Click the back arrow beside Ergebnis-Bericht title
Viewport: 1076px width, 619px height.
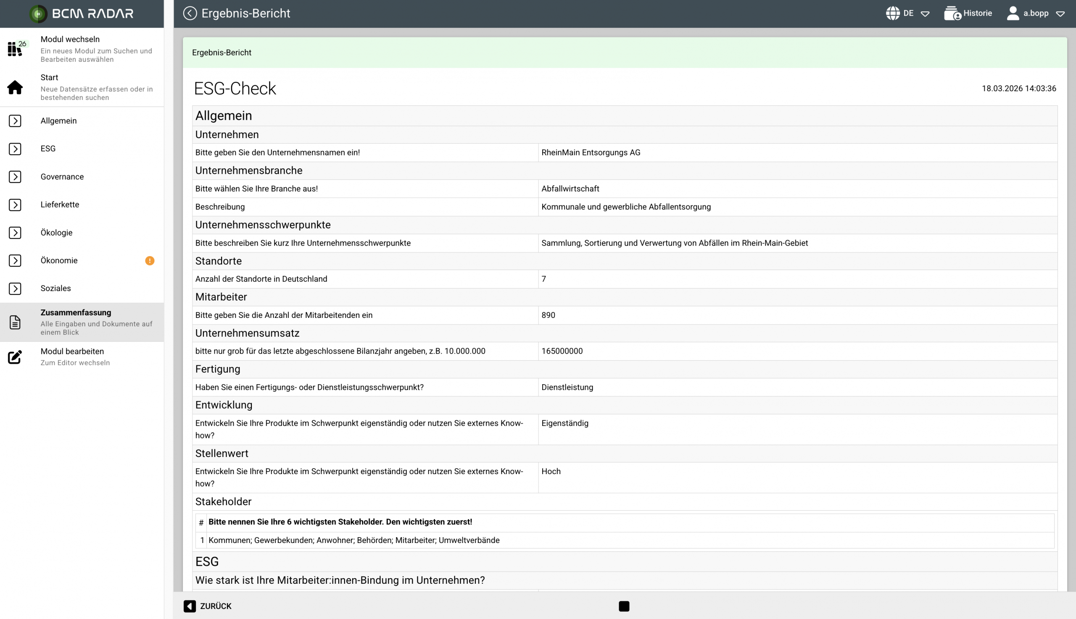pyautogui.click(x=190, y=13)
